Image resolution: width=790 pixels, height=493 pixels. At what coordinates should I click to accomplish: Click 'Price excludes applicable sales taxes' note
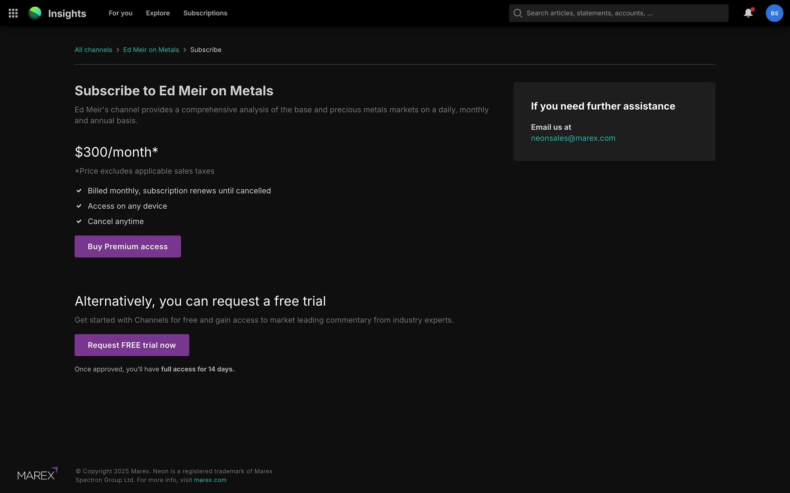click(145, 171)
